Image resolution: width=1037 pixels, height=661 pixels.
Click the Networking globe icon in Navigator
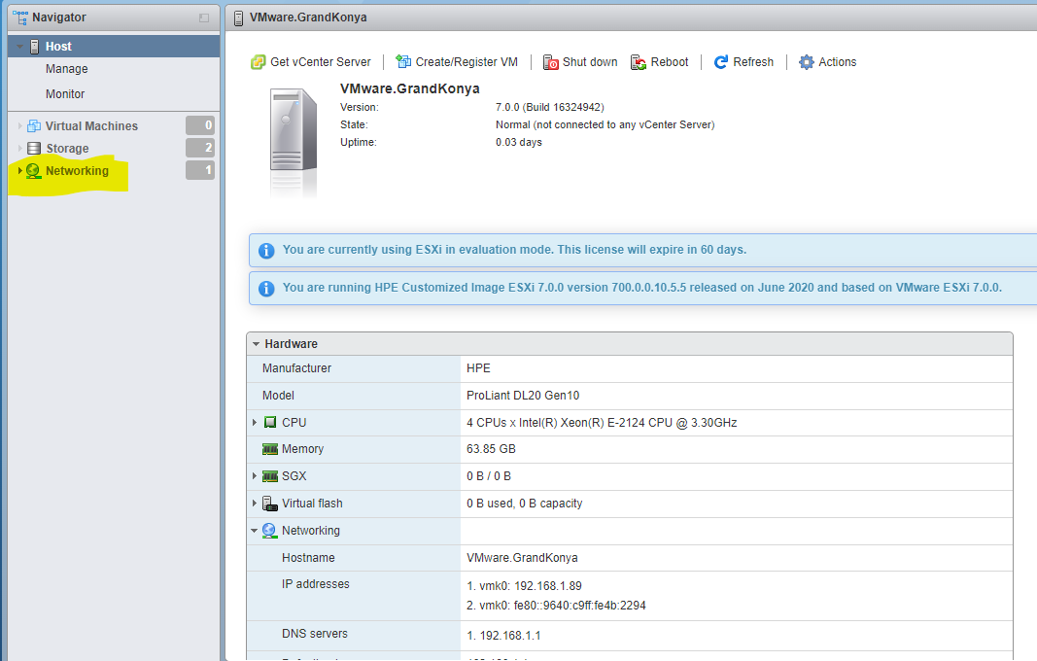click(34, 171)
